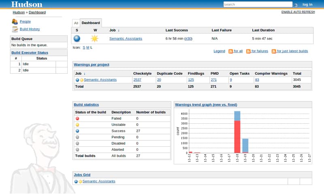324x194 pixels.
Task: Click the W column header
Action: point(95,30)
